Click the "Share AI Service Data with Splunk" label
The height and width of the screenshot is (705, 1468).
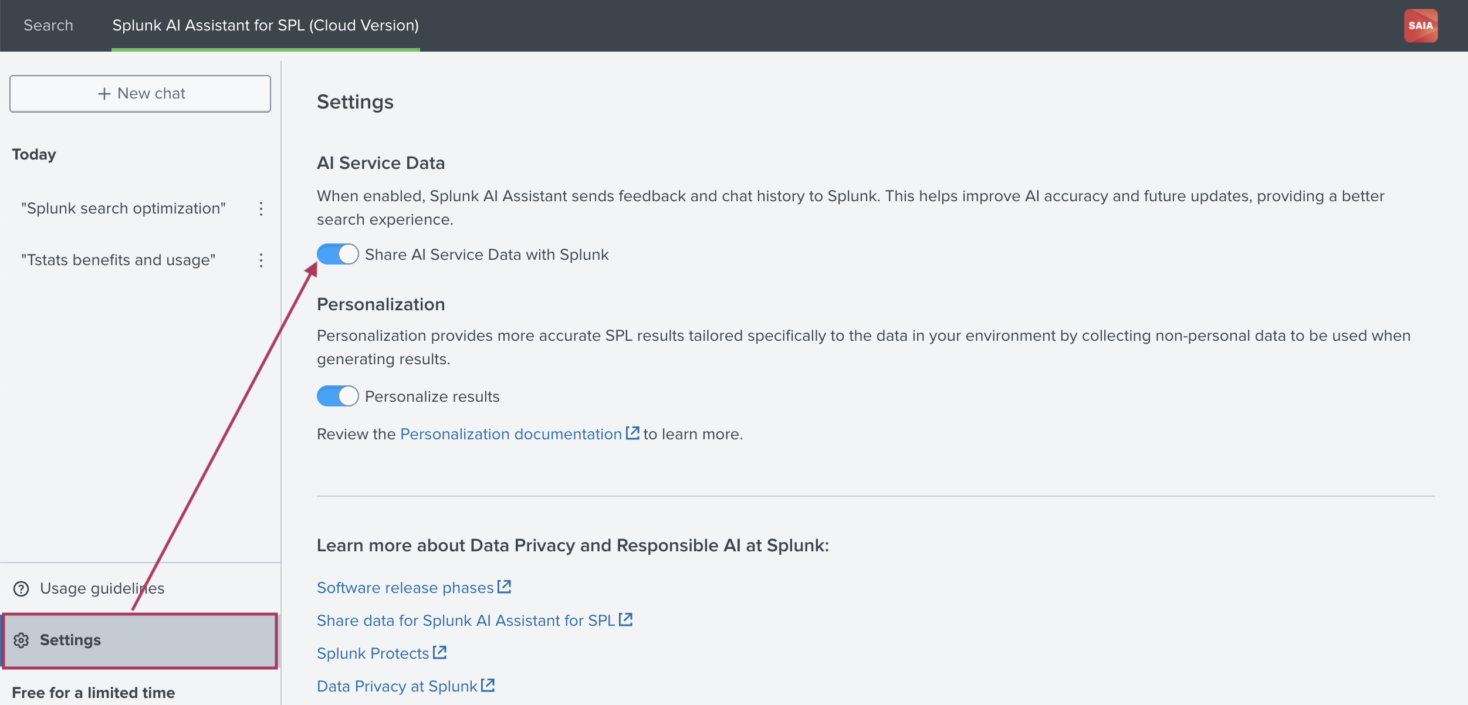coord(487,255)
